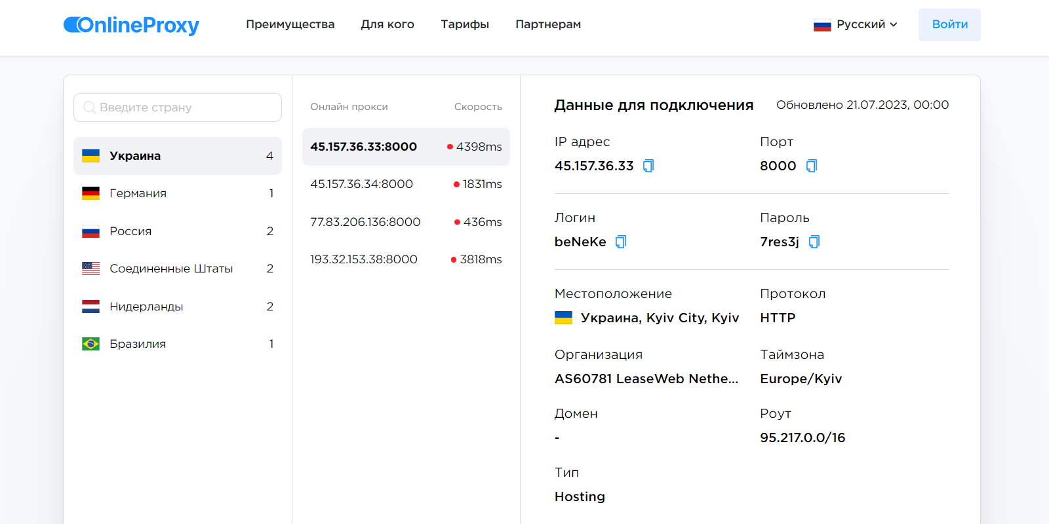Go to the Тарифы section
Image resolution: width=1049 pixels, height=524 pixels.
464,25
